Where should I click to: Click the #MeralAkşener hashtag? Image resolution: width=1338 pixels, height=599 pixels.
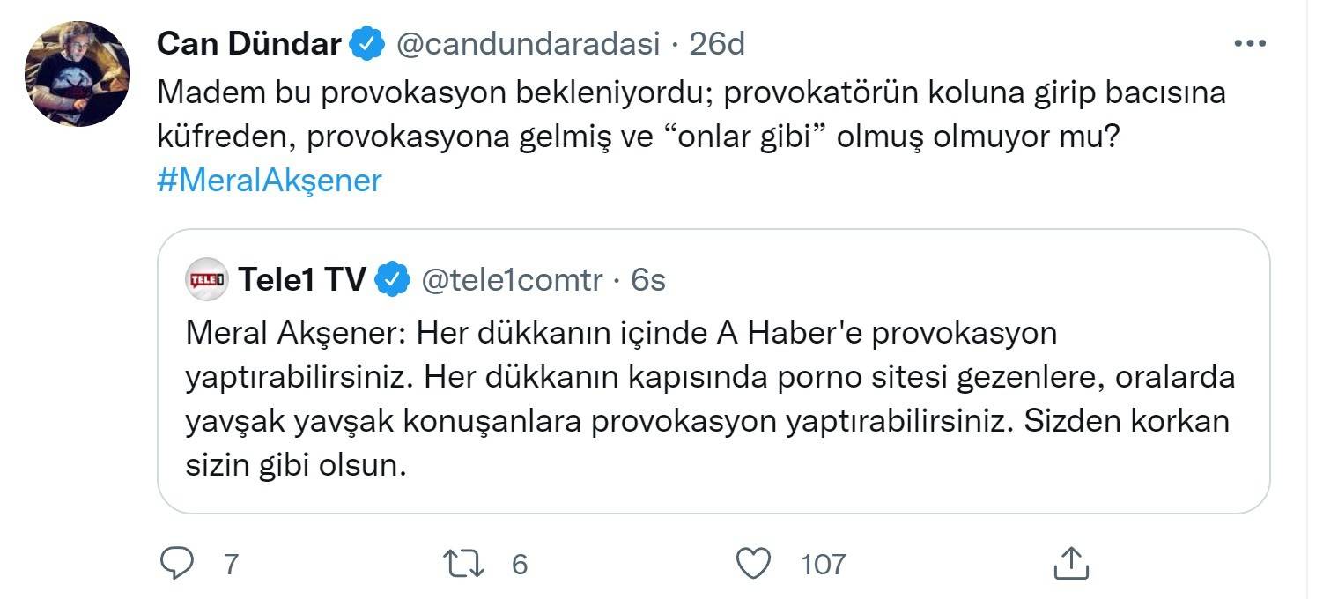270,180
